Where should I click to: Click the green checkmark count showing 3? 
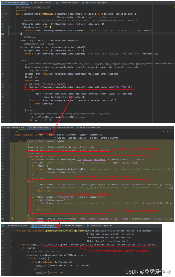pos(168,131)
